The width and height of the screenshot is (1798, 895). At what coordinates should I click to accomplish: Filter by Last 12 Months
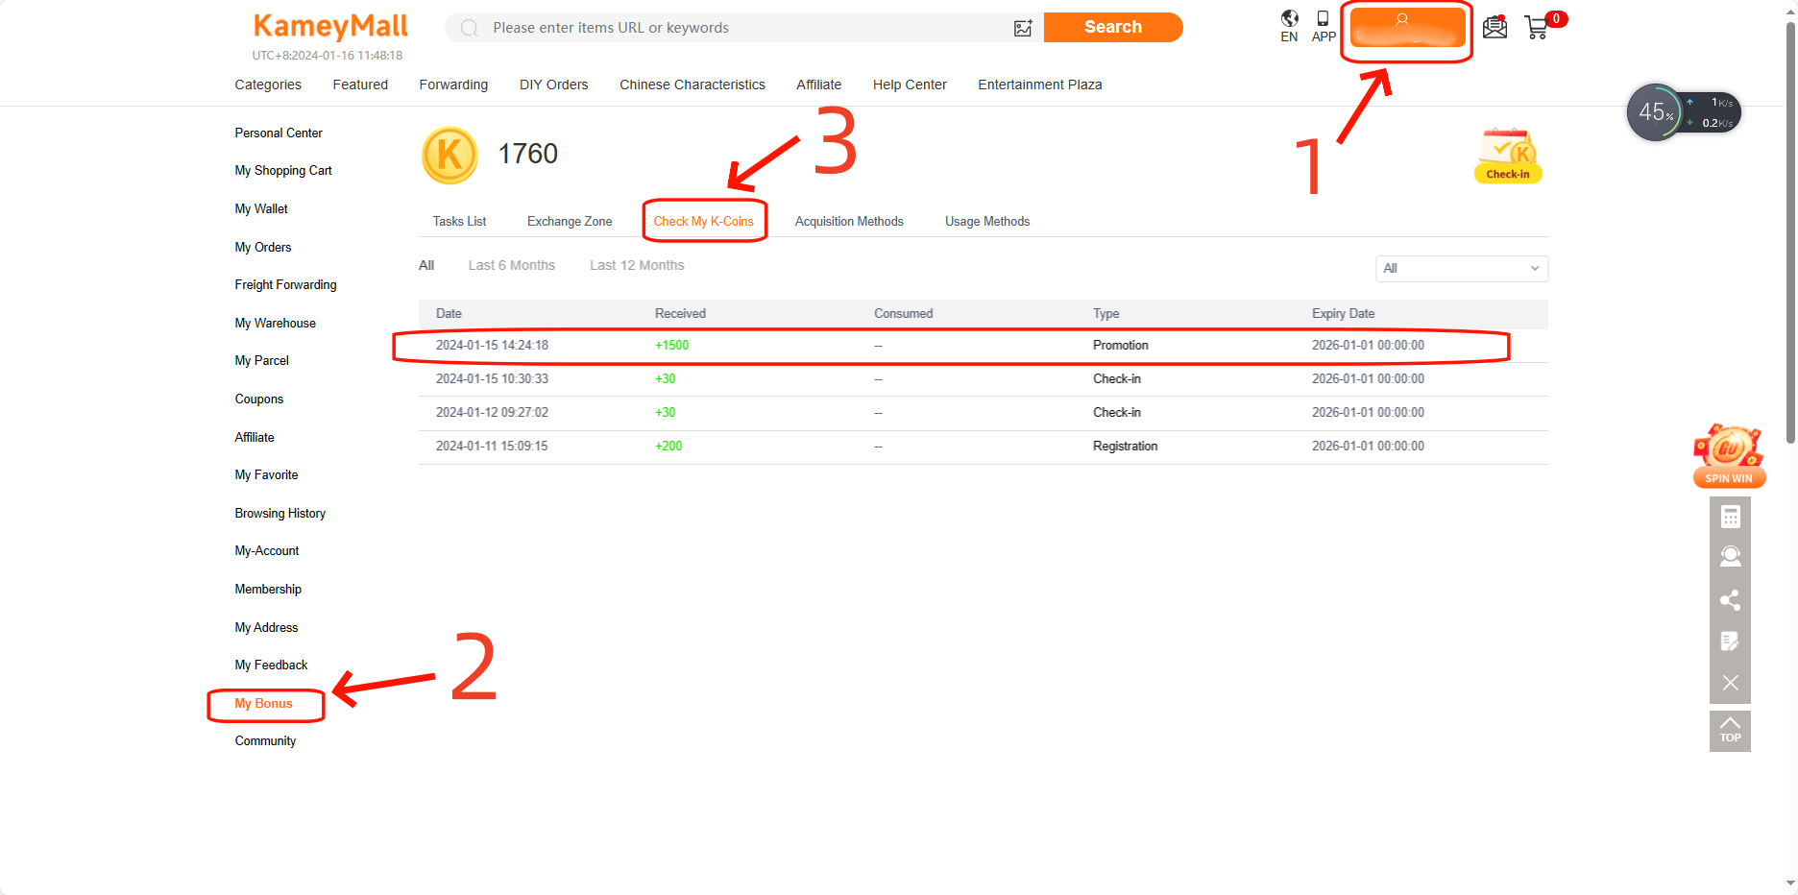point(637,266)
